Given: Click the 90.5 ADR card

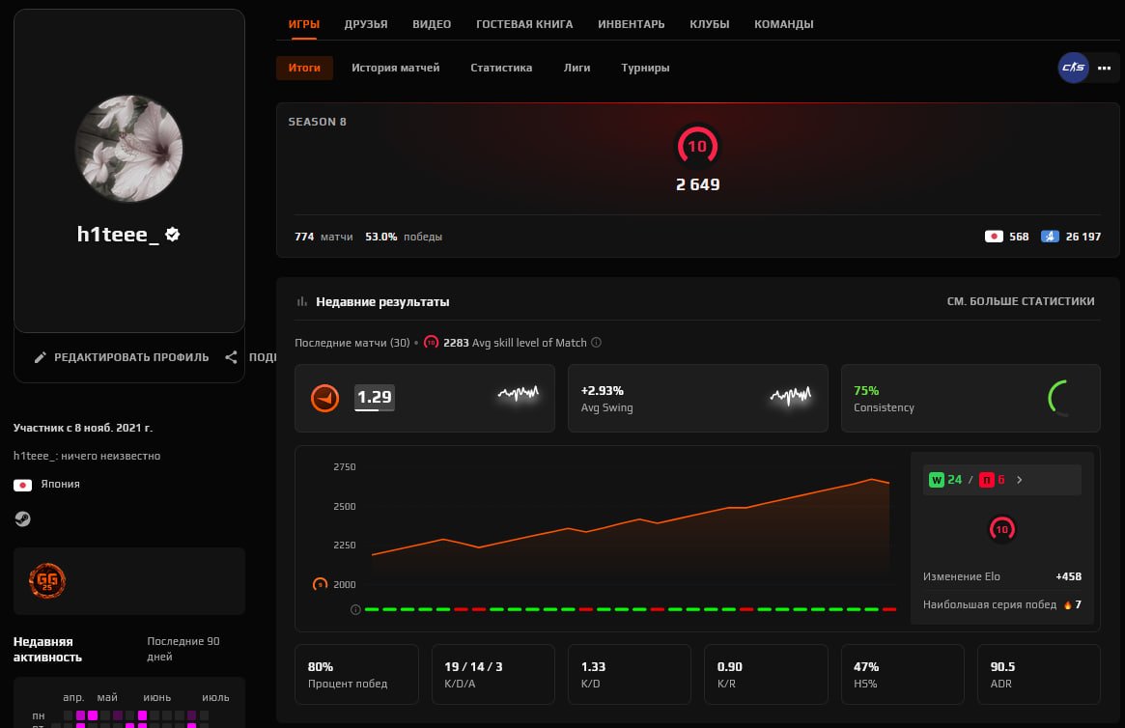Looking at the screenshot, I should point(1039,674).
